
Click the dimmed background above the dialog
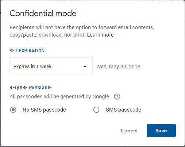tap(92, 0)
